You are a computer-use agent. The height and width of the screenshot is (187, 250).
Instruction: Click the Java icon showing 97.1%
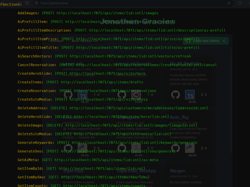(x=136, y=148)
